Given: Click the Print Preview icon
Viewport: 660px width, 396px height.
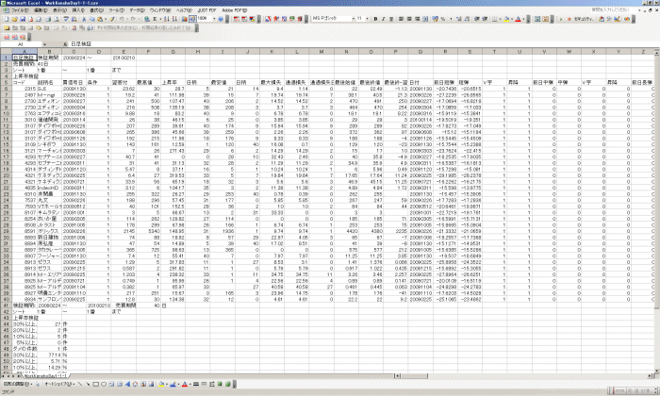Looking at the screenshot, I should pos(57,19).
